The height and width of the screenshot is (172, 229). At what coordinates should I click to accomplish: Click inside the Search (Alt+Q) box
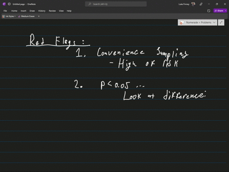116,4
